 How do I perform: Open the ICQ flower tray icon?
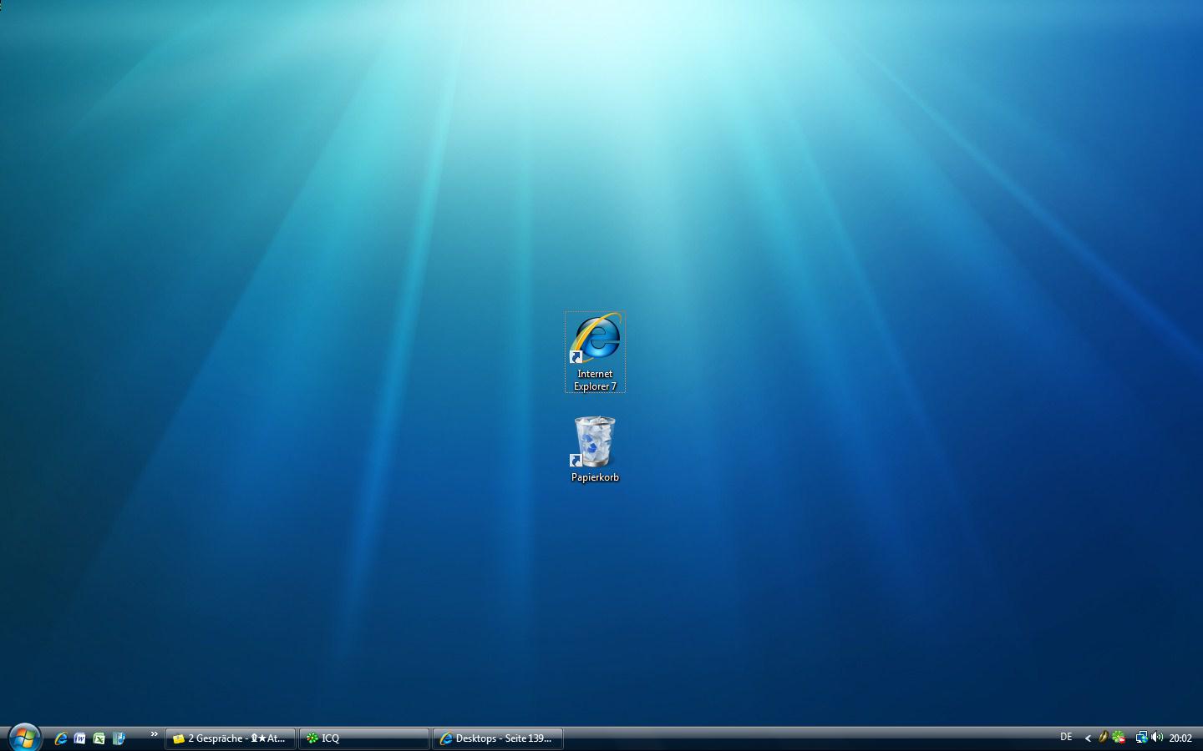pyautogui.click(x=1119, y=738)
